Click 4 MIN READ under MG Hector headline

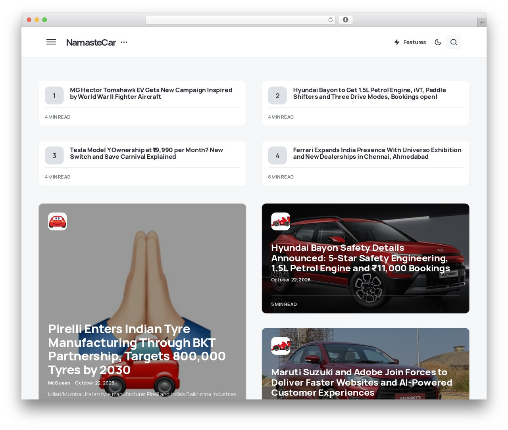[x=58, y=117]
